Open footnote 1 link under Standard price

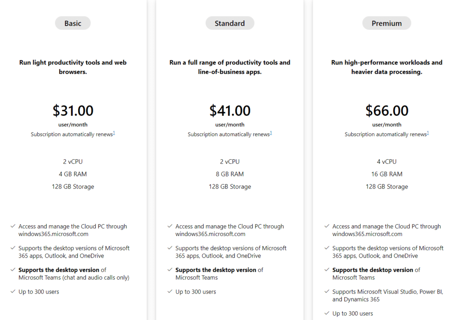[x=271, y=133]
